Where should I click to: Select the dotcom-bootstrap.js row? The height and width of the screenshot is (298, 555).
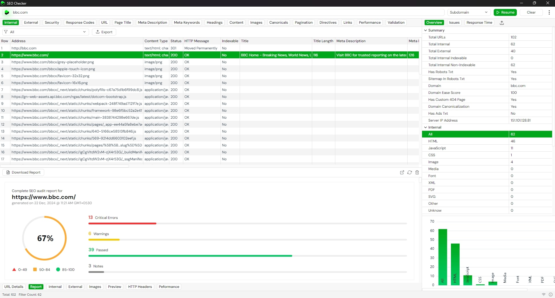click(209, 97)
